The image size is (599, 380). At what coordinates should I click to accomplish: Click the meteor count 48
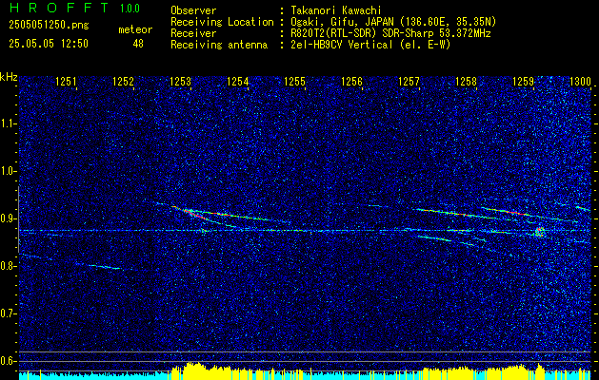(138, 44)
